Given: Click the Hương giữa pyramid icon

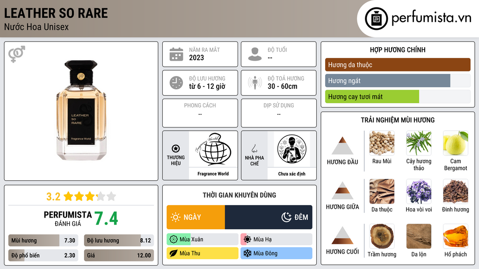Looking at the screenshot, I should click(342, 191).
